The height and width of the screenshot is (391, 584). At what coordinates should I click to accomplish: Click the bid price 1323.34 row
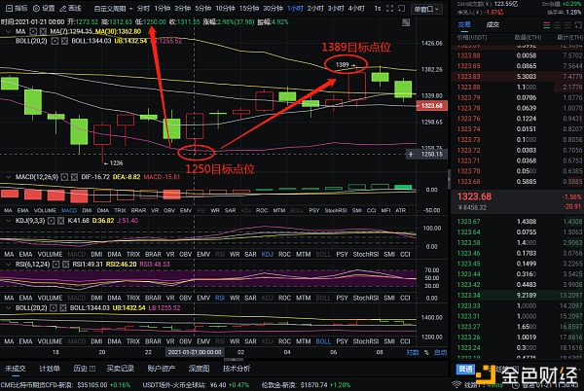518,295
